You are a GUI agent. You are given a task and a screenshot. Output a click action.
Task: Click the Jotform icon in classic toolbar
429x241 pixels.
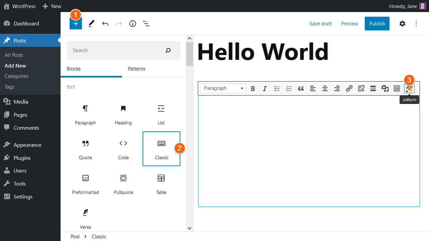410,89
